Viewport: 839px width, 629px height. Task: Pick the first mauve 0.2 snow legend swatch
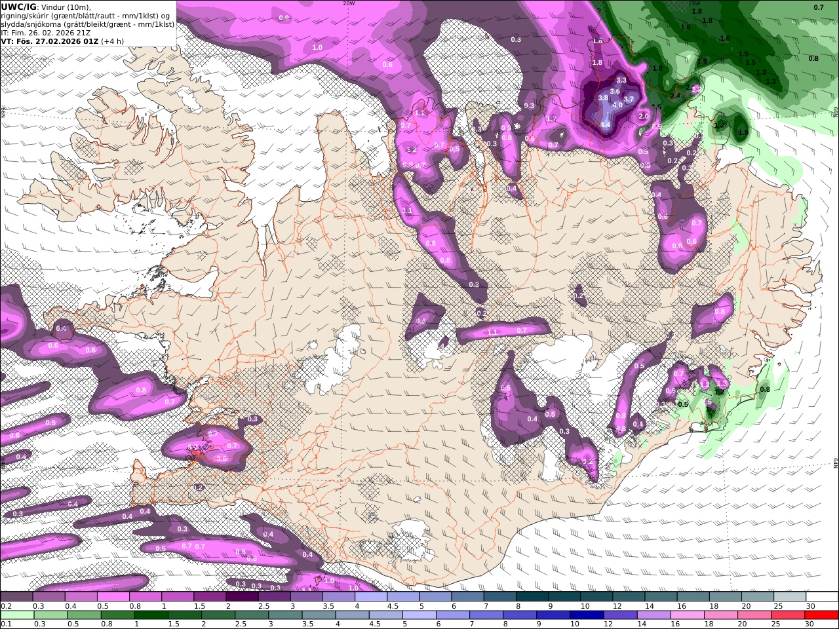click(x=17, y=597)
